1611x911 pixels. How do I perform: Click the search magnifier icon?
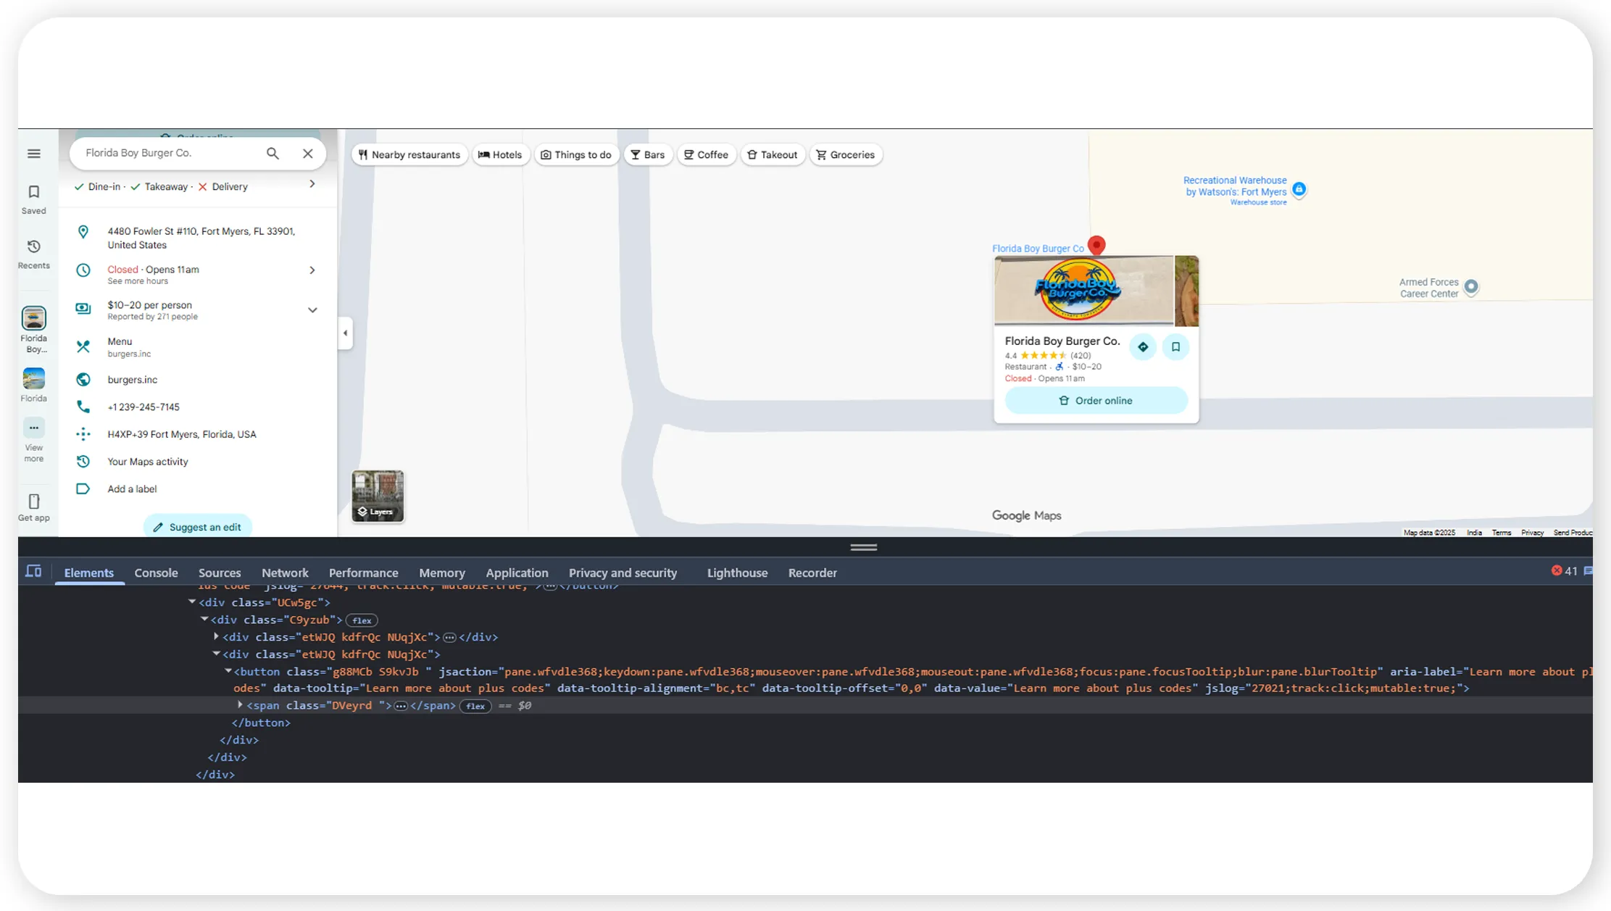tap(272, 153)
